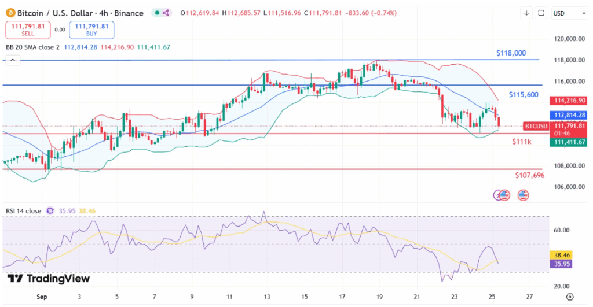Click the Bitcoin / U.S. Dollar symbol title
The width and height of the screenshot is (593, 307).
pyautogui.click(x=55, y=13)
